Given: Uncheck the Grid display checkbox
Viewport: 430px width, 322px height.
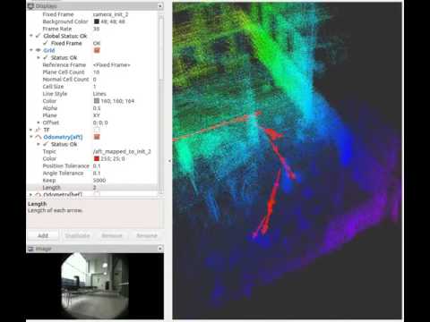Looking at the screenshot, I should [97, 50].
